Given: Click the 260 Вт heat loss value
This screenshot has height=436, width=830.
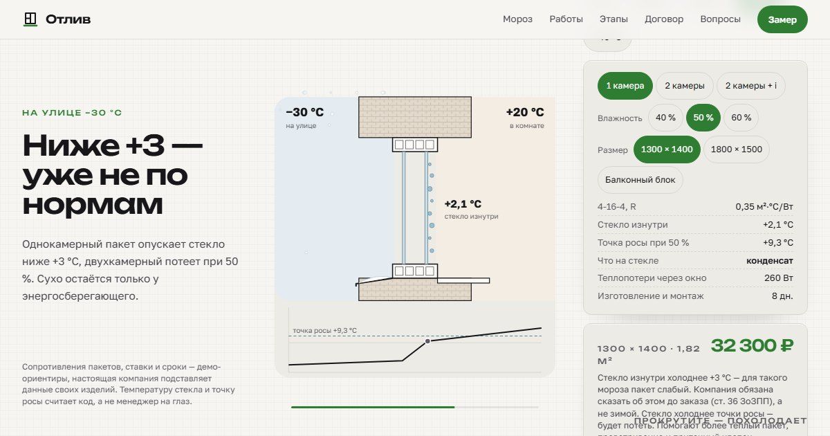Looking at the screenshot, I should [779, 278].
